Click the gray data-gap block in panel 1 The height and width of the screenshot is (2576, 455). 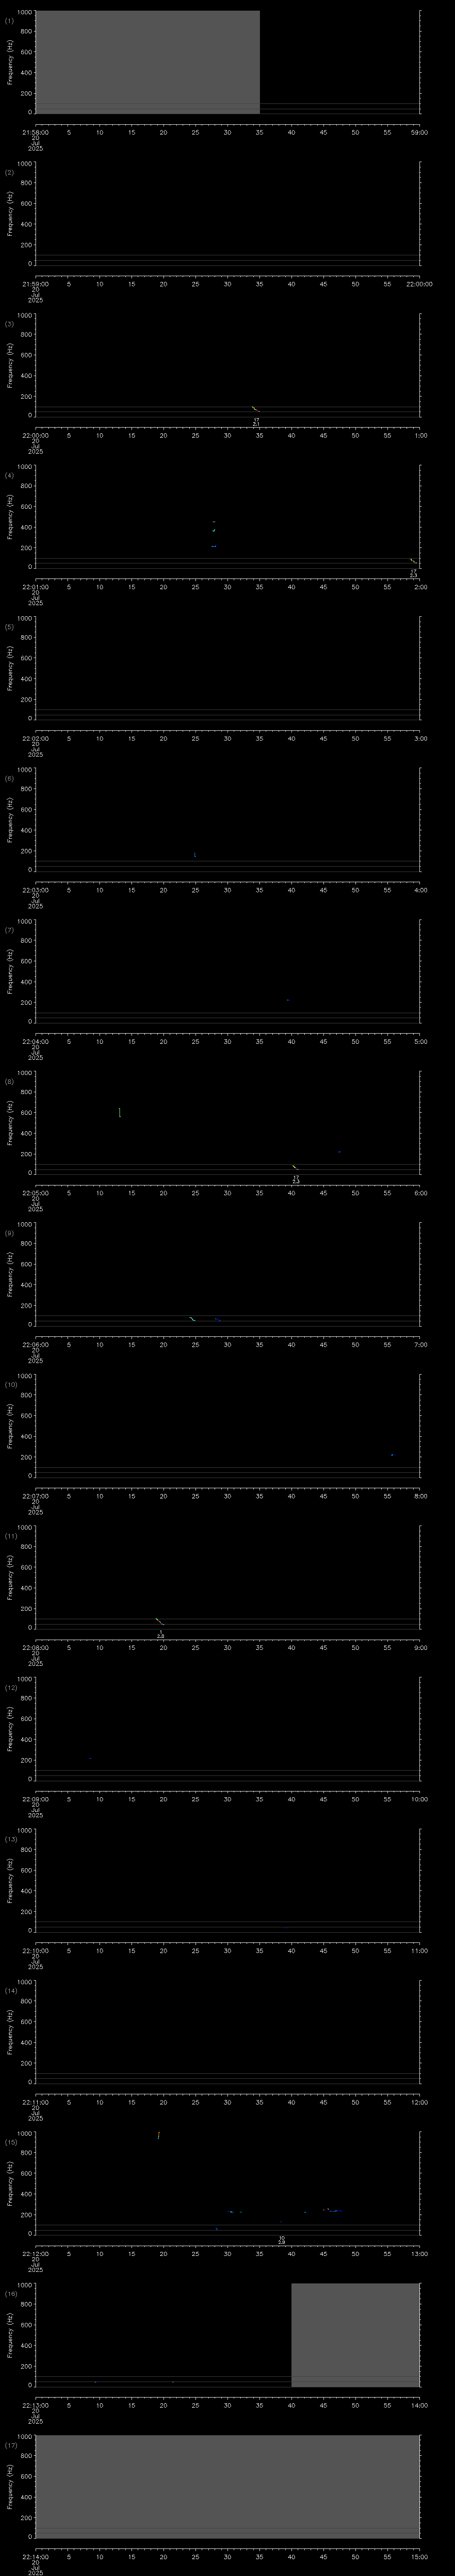[147, 62]
